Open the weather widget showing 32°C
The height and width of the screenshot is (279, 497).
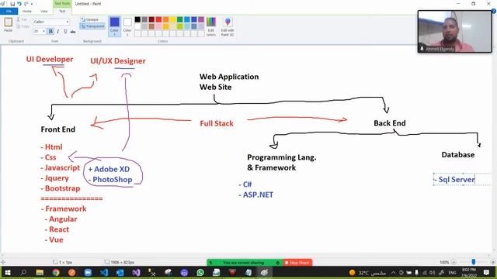[x=367, y=272]
